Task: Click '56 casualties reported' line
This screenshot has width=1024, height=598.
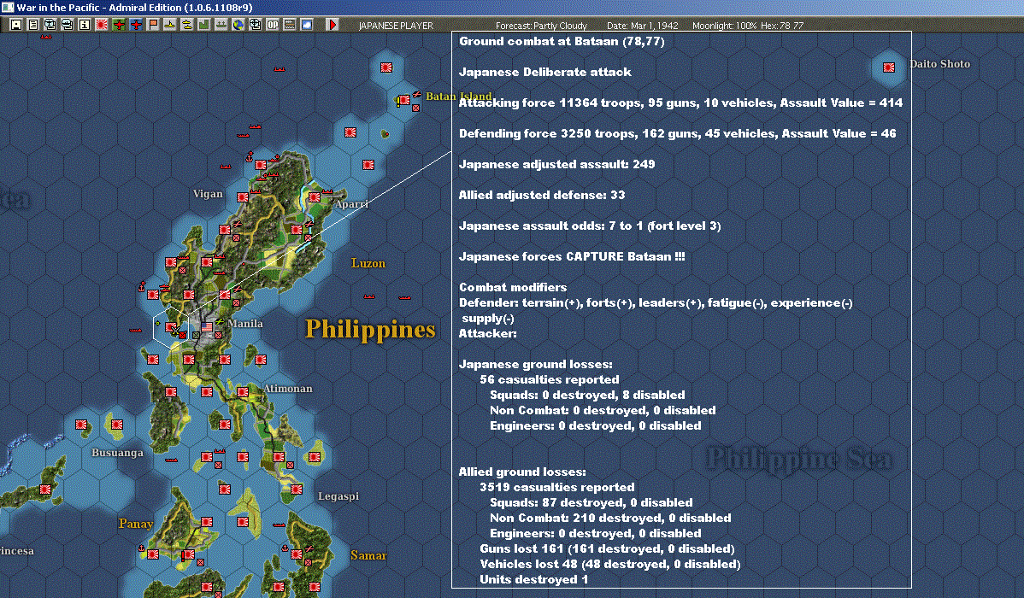Action: (550, 380)
